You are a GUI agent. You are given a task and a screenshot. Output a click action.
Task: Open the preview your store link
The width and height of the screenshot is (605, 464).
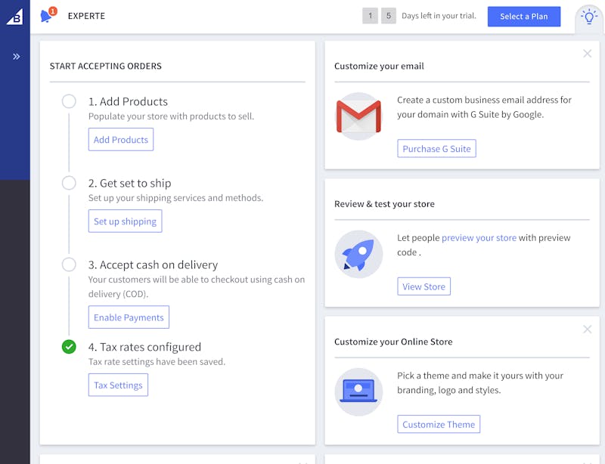pos(479,238)
